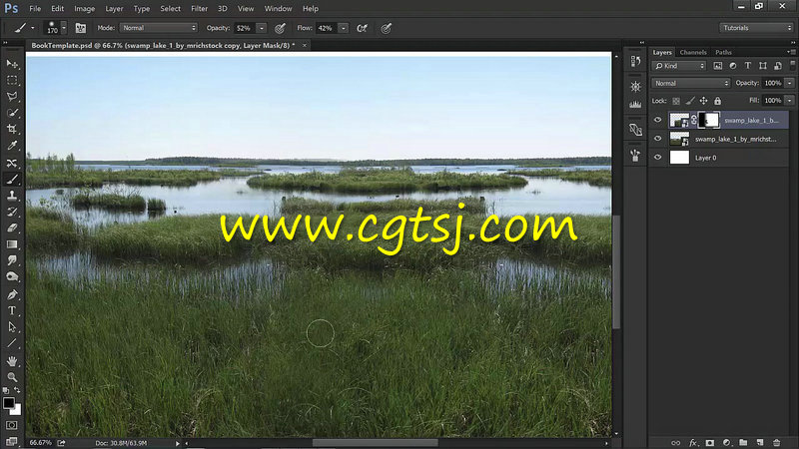The width and height of the screenshot is (799, 449).
Task: Toggle pressure for brush size
Action: pos(387,28)
